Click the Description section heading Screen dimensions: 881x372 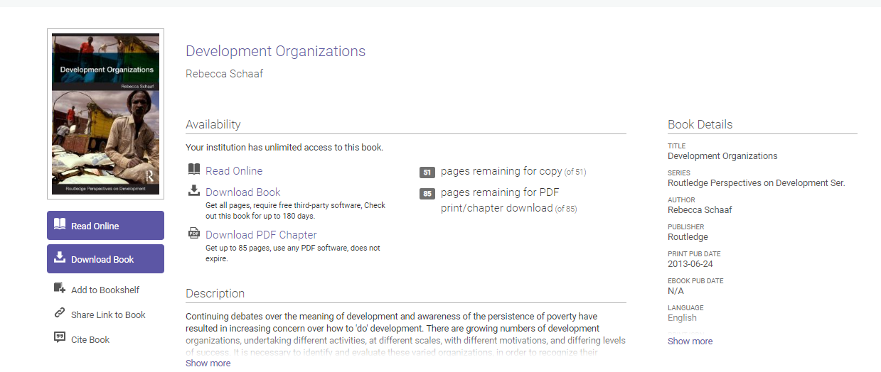[215, 293]
